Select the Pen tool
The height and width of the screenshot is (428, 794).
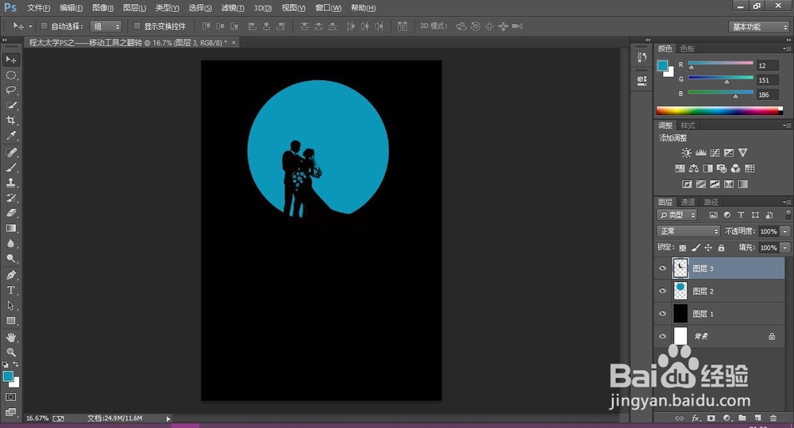(x=11, y=275)
